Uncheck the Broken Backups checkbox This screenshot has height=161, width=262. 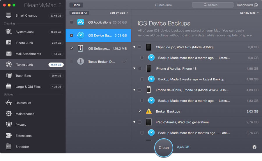point(140,111)
